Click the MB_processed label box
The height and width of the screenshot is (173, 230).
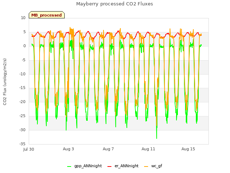[x=47, y=15]
